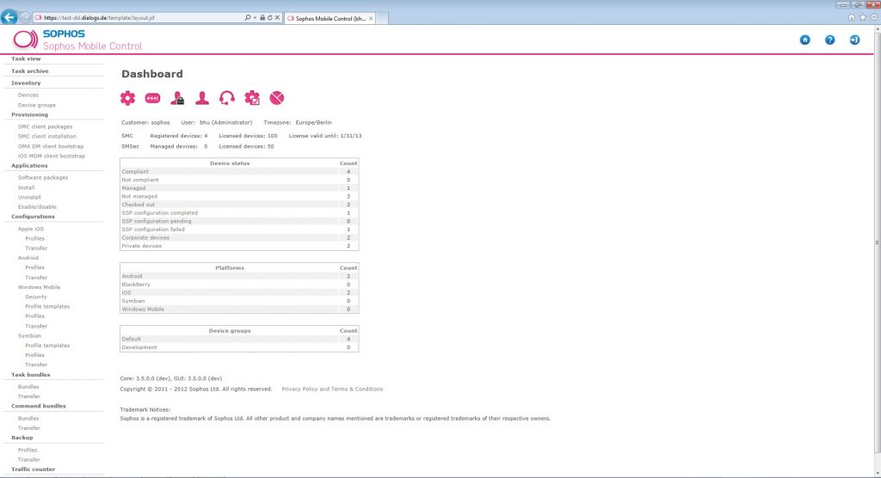Open Software packages link
881x478 pixels.
(x=43, y=177)
